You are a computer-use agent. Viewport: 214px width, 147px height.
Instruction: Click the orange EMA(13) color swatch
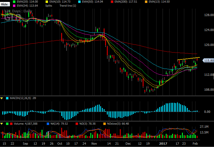pyautogui.click(x=146, y=2)
